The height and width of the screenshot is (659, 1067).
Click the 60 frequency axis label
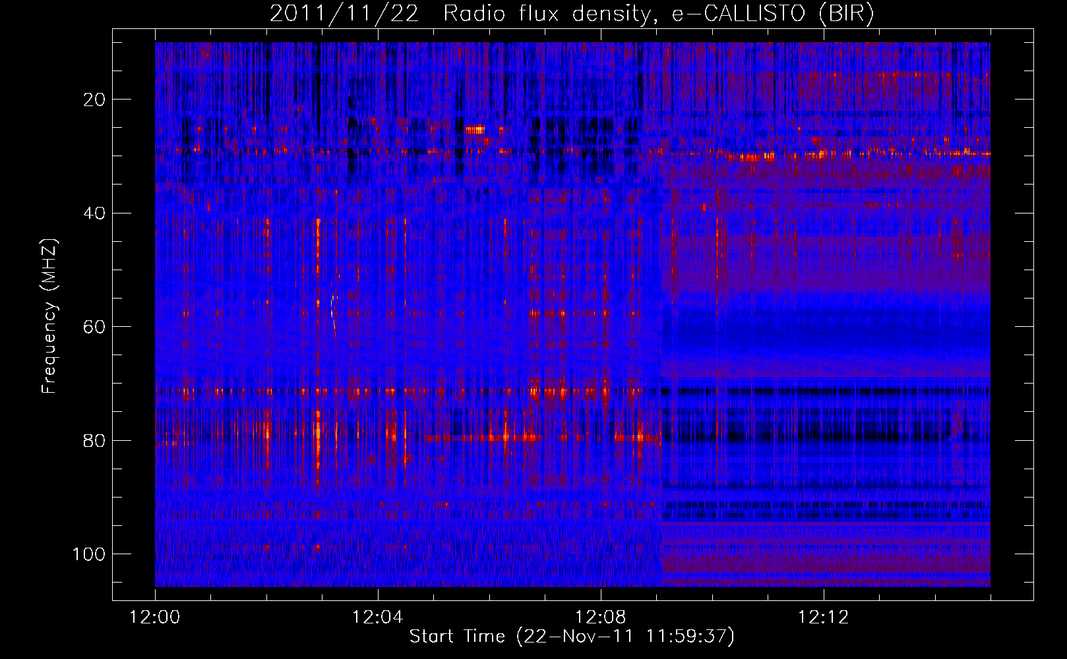tap(94, 327)
